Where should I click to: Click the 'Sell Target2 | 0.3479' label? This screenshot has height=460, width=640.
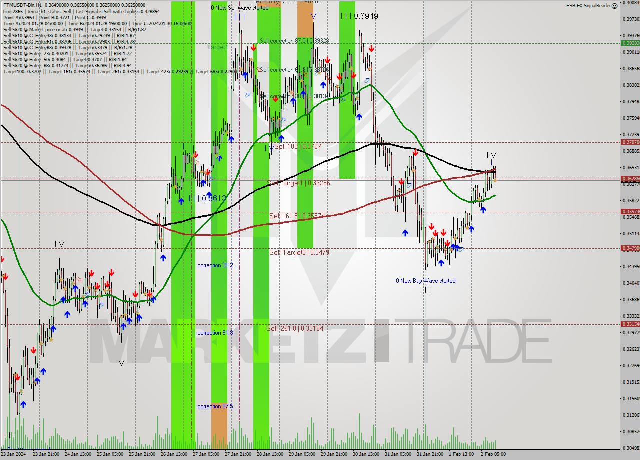pyautogui.click(x=299, y=253)
